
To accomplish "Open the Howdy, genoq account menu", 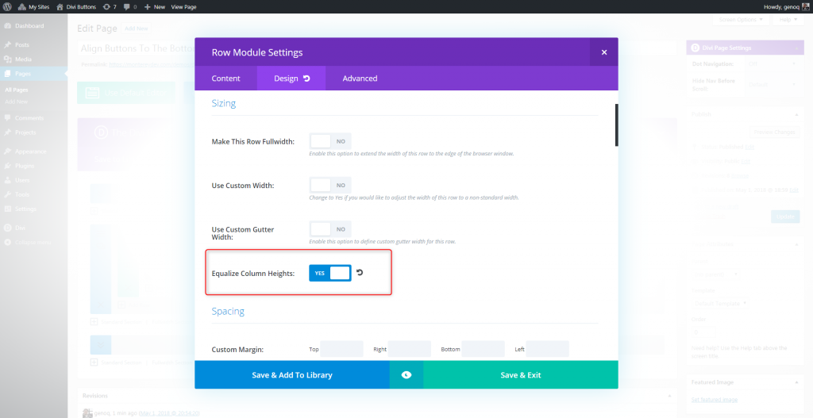I will coord(786,6).
